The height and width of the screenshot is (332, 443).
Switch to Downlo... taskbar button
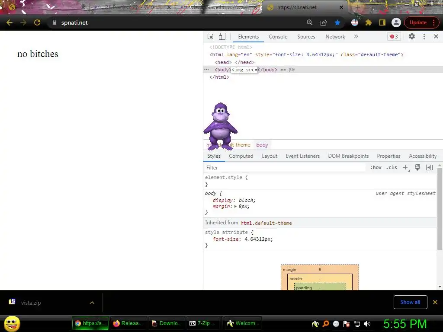click(x=167, y=323)
